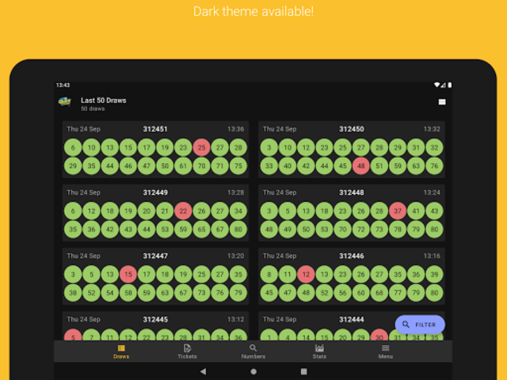Image resolution: width=507 pixels, height=380 pixels.
Task: Tap red ball 48 in draw 312450
Action: [360, 166]
